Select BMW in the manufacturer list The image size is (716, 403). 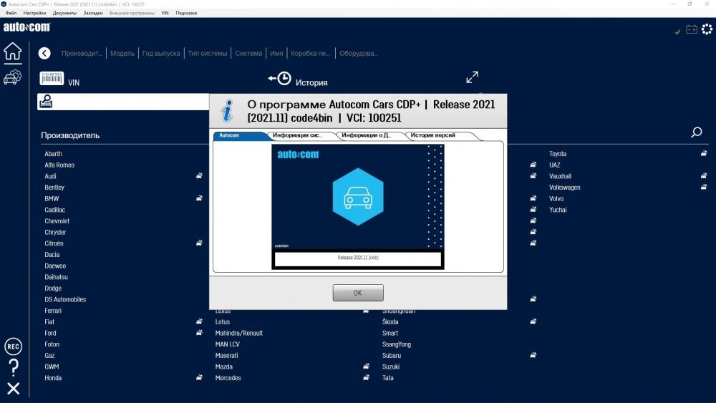point(52,198)
